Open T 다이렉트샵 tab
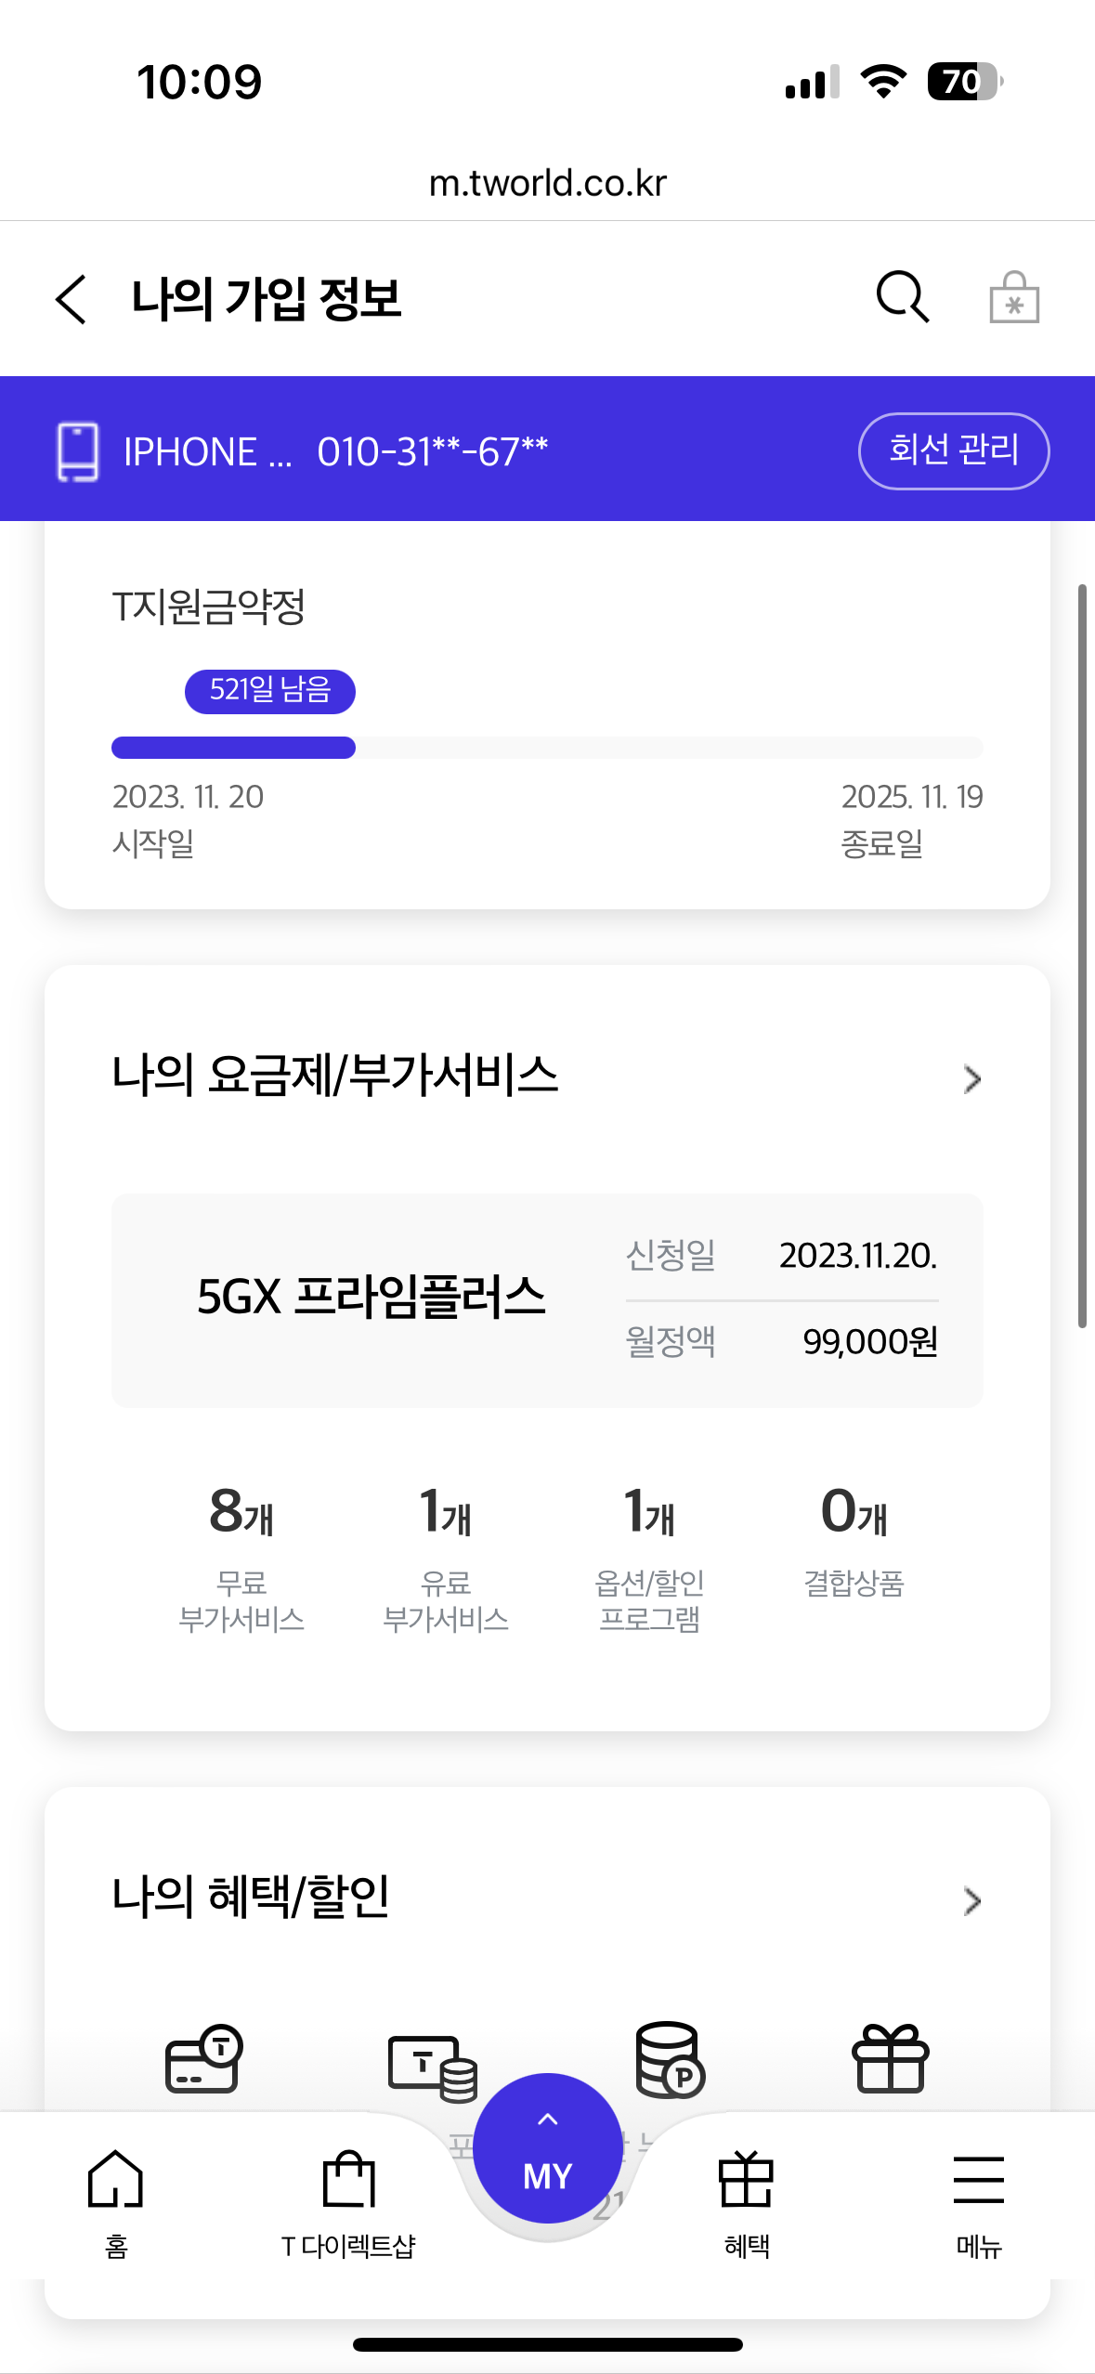 coord(348,2201)
